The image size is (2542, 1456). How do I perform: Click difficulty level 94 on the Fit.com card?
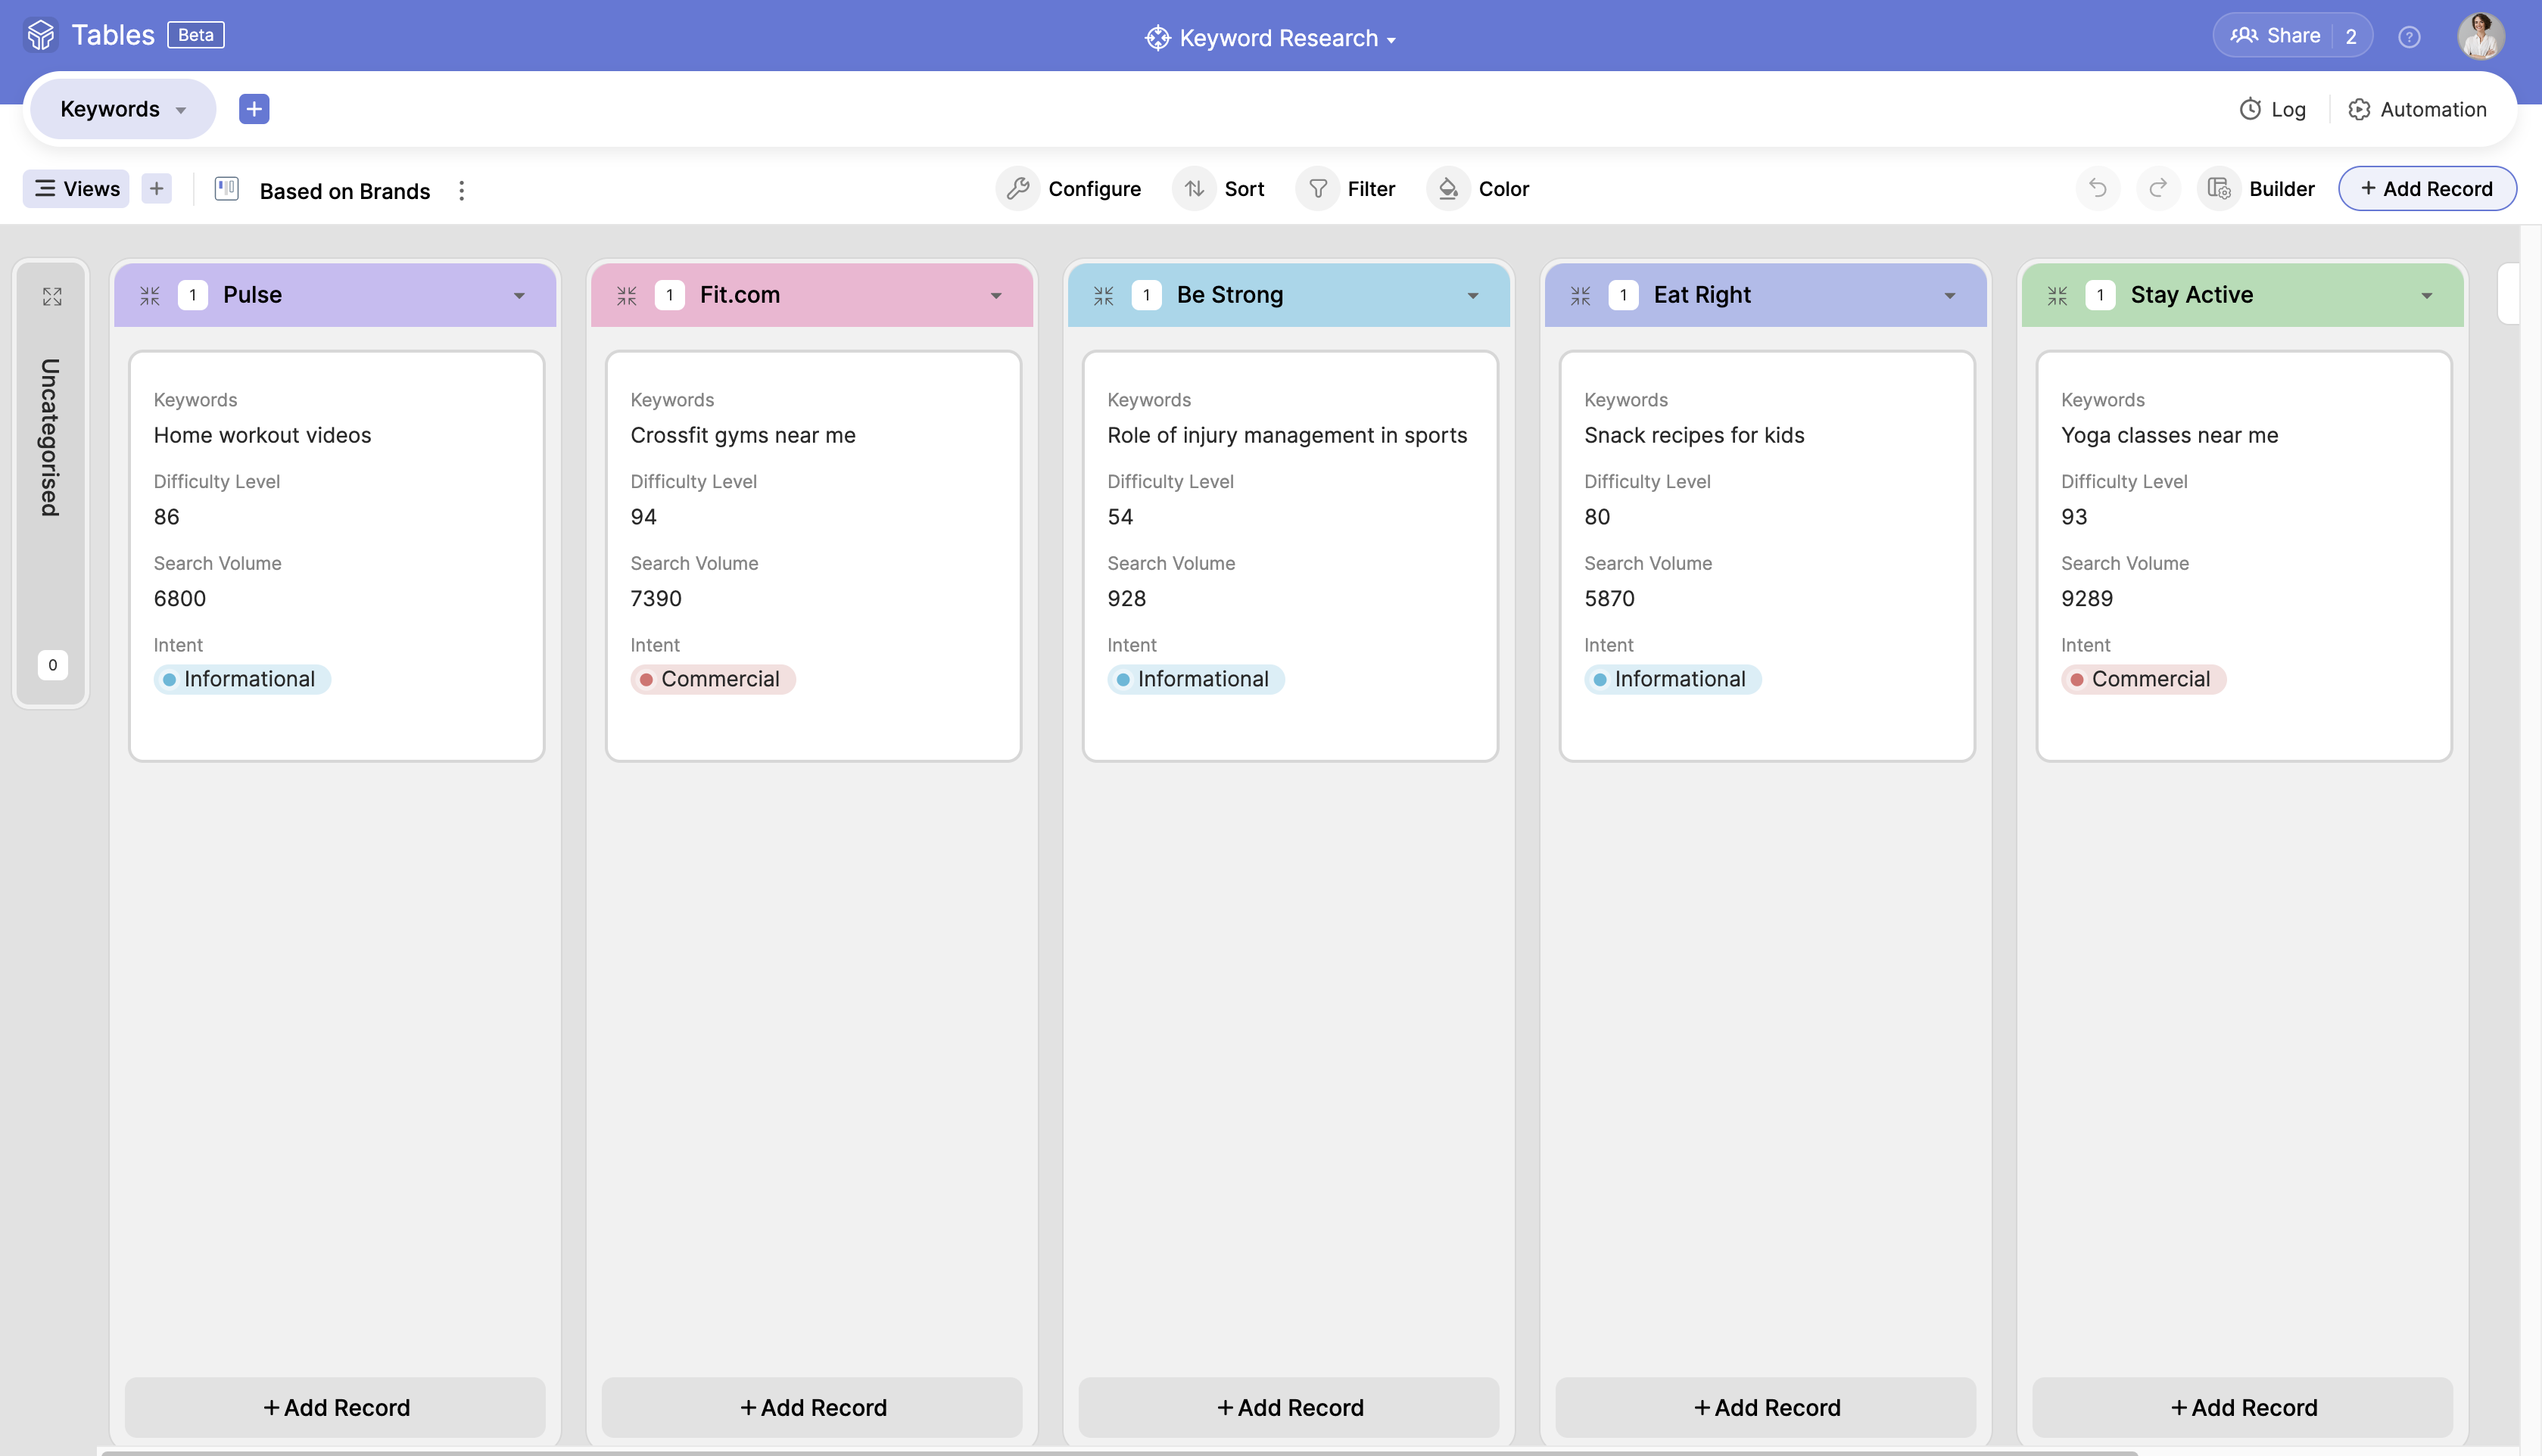[x=644, y=517]
